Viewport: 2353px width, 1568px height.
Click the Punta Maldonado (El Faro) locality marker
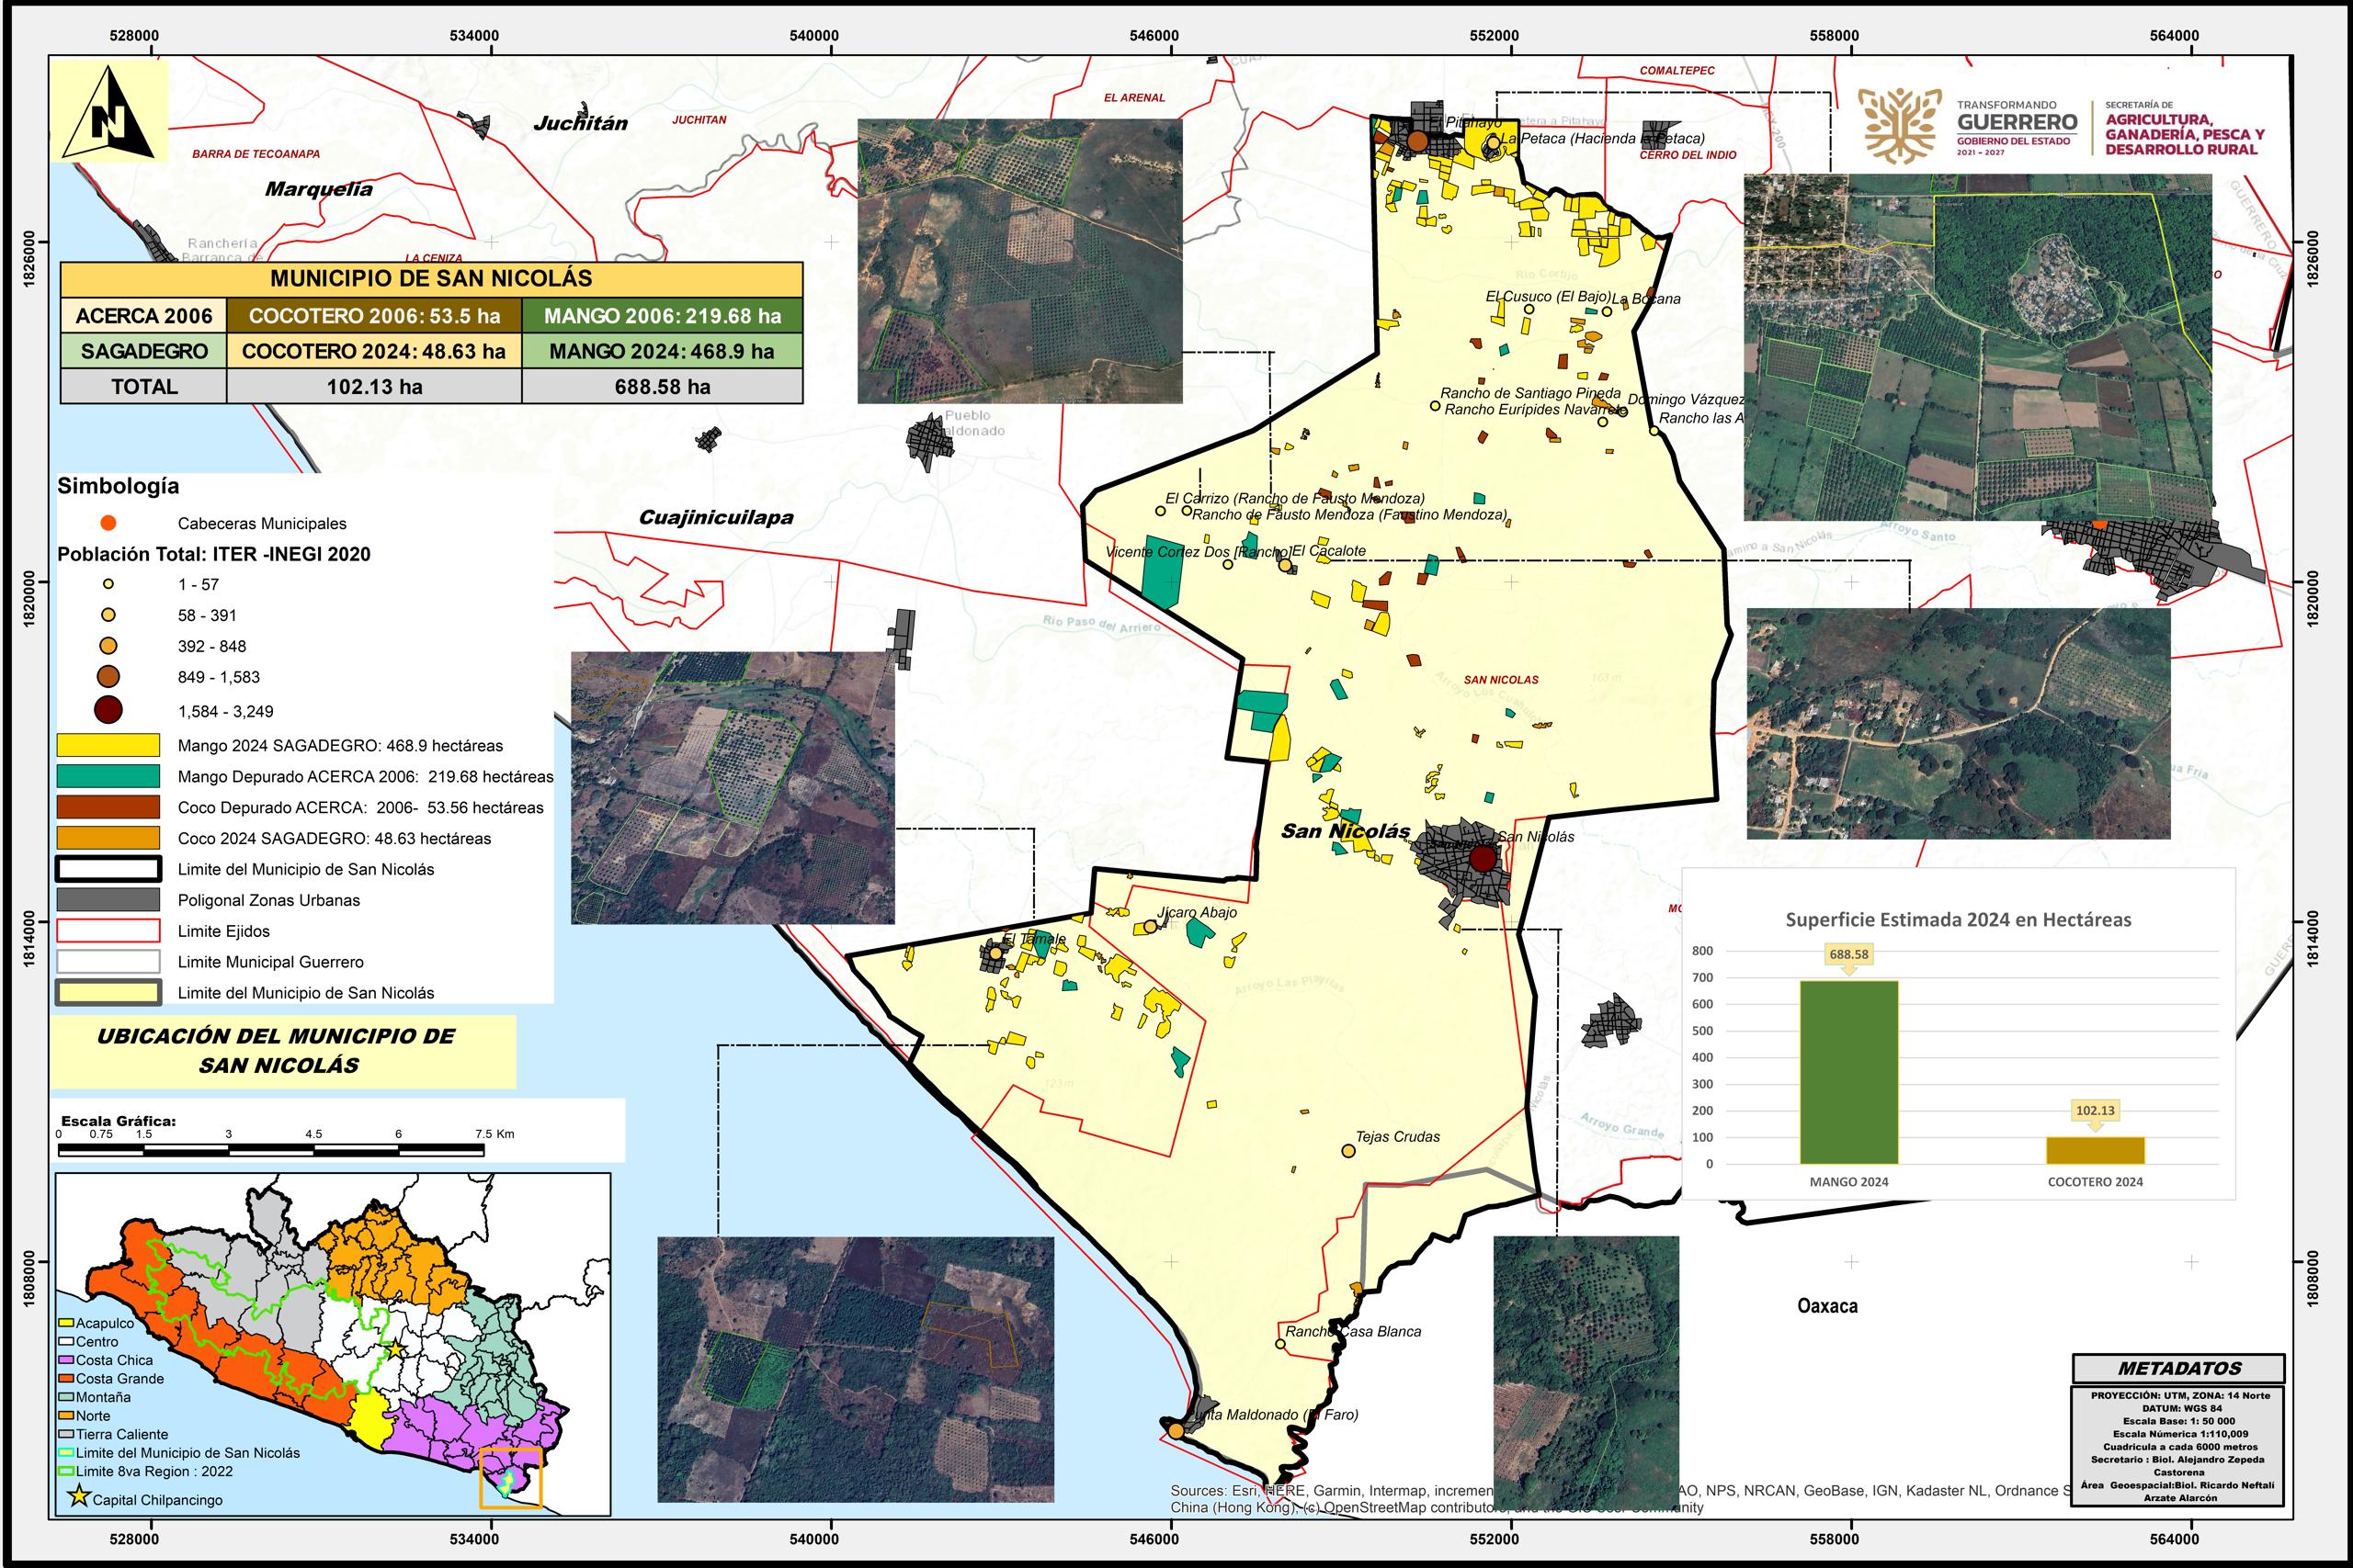click(x=1176, y=1432)
